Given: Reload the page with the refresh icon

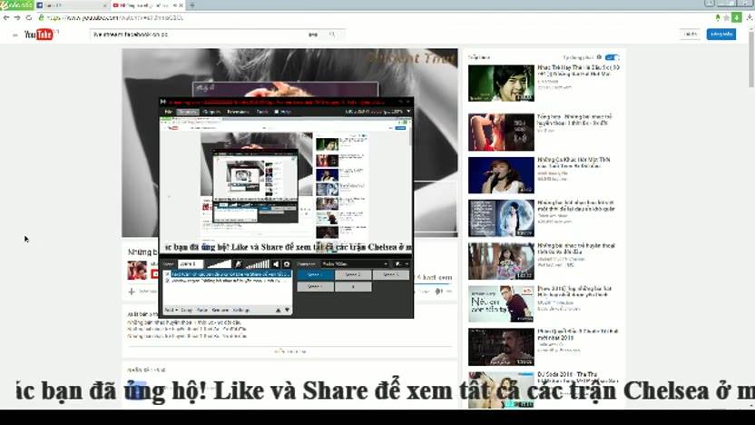Looking at the screenshot, I should pyautogui.click(x=29, y=18).
